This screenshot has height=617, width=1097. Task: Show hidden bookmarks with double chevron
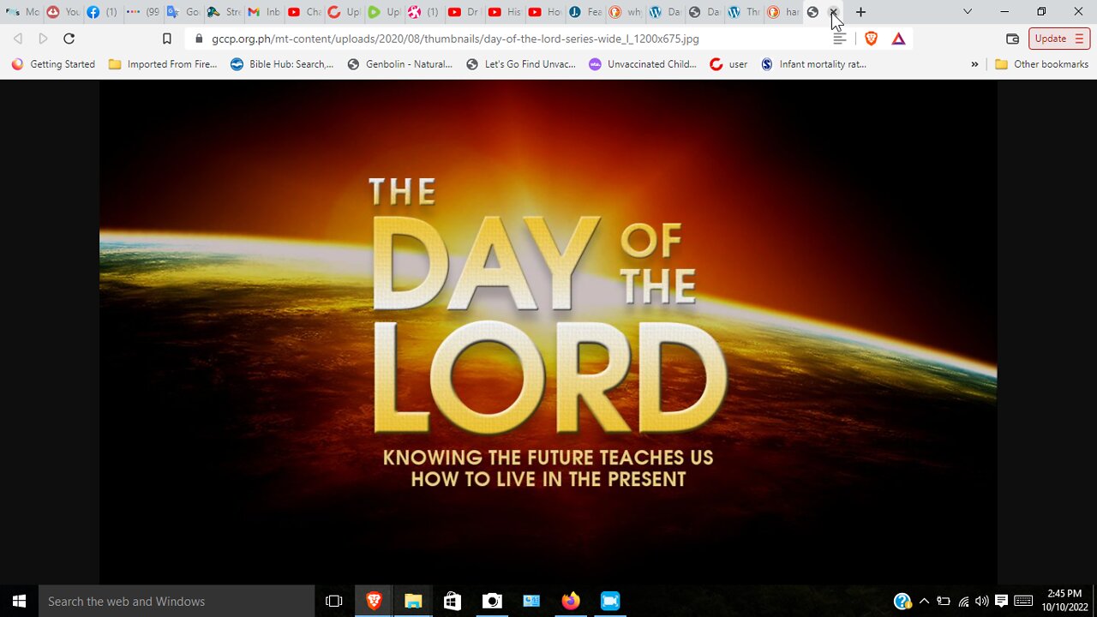(x=974, y=64)
